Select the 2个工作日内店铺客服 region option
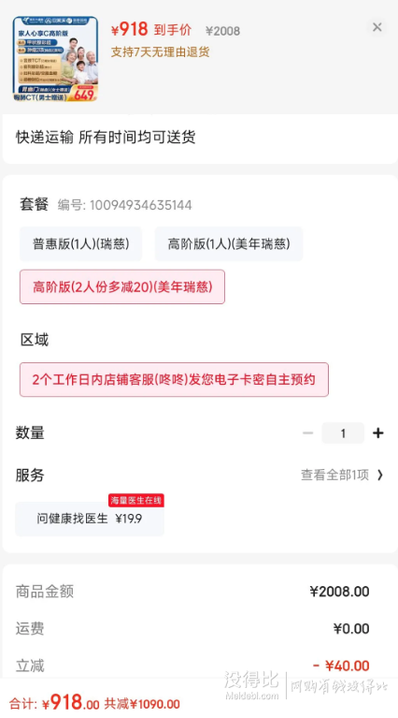The image size is (398, 718). tap(174, 380)
